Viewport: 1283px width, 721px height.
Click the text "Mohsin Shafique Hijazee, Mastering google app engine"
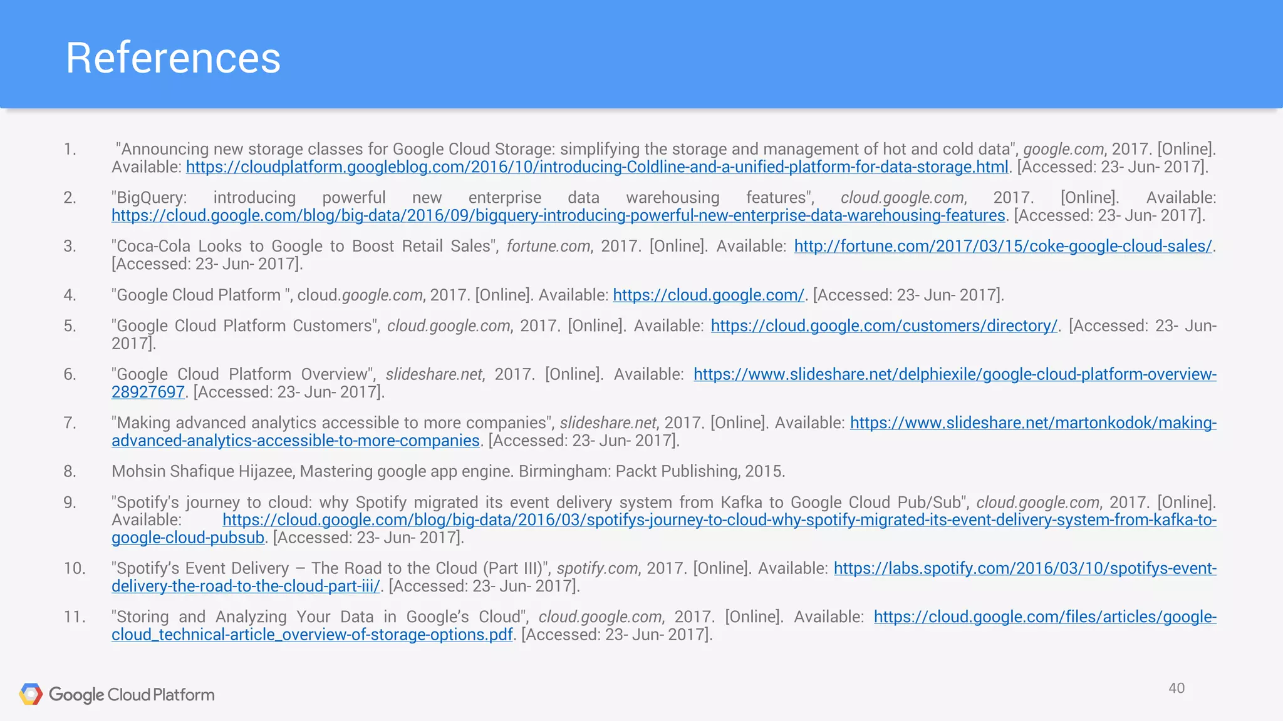pos(313,471)
